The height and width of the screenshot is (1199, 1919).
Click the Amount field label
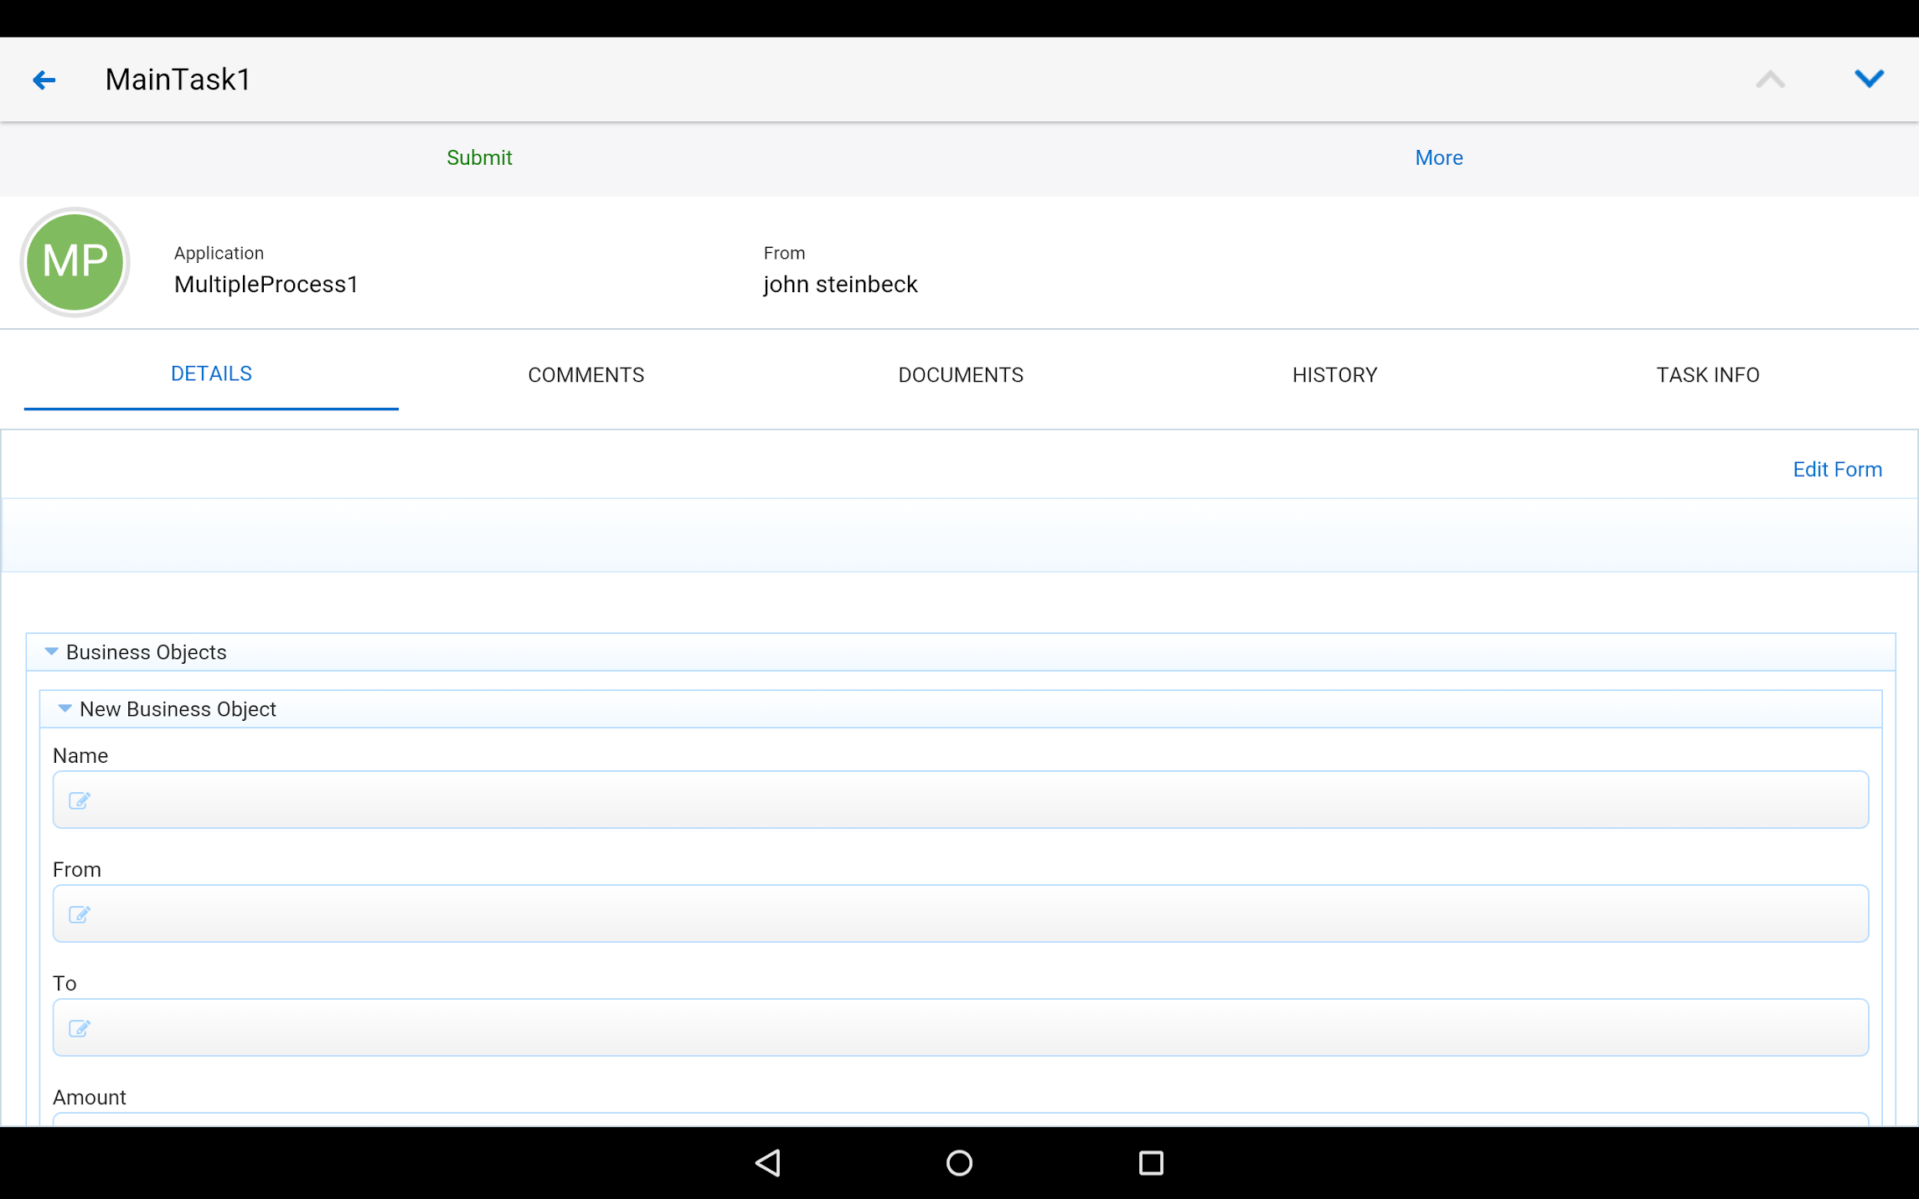pos(90,1097)
